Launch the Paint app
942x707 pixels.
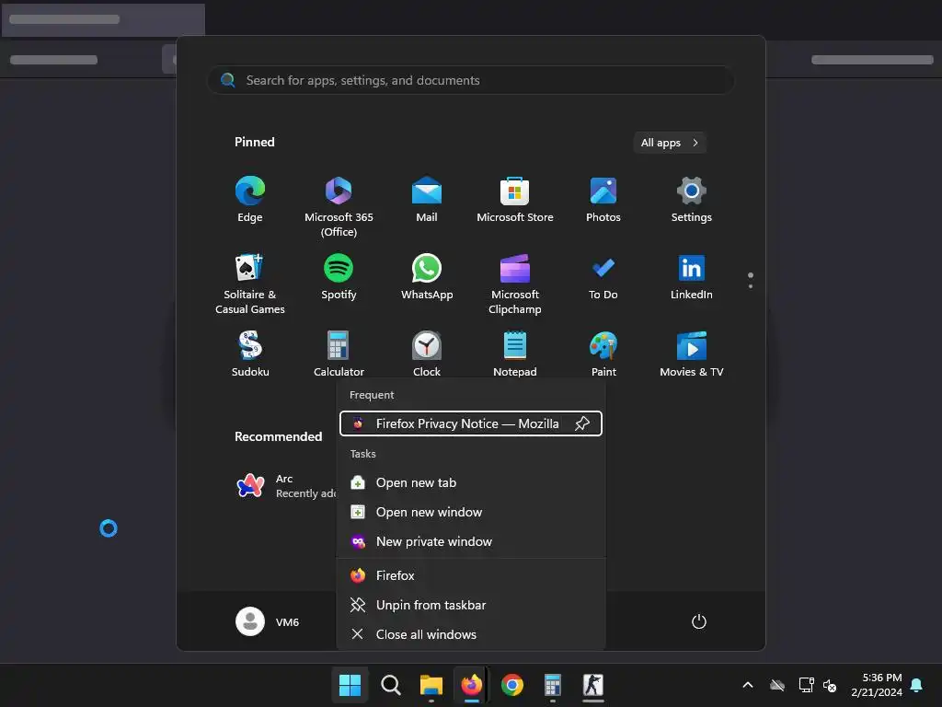(x=603, y=354)
